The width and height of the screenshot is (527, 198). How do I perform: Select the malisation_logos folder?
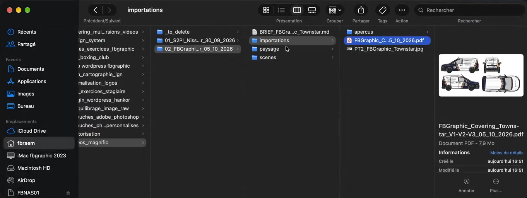(113, 83)
